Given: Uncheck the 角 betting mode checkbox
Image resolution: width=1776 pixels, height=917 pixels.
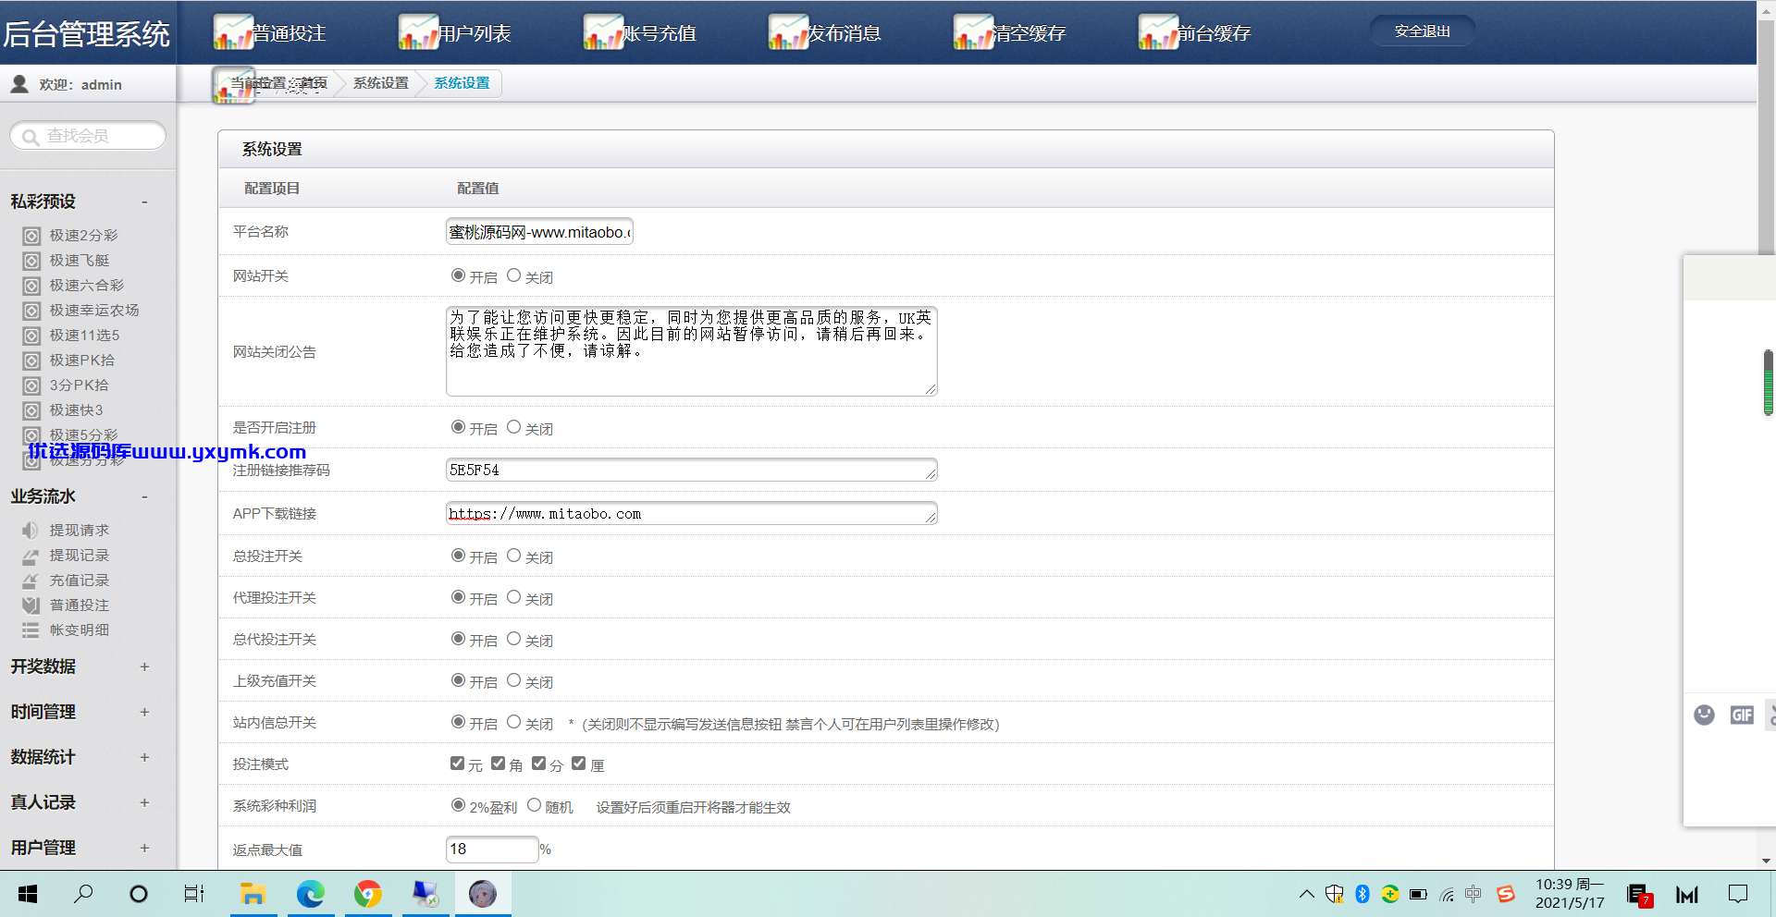Looking at the screenshot, I should point(498,764).
